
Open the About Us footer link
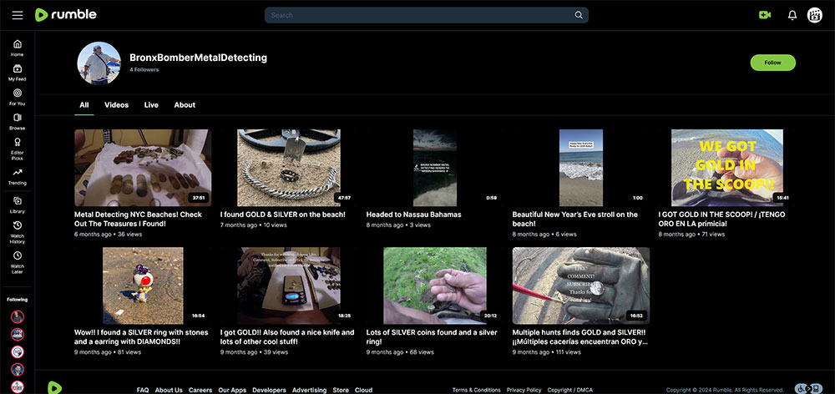tap(169, 391)
